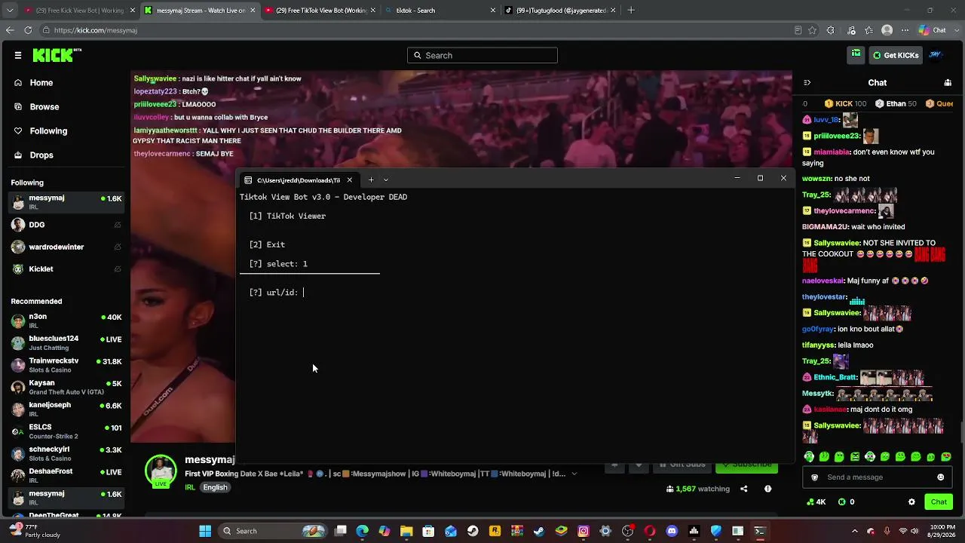965x543 pixels.
Task: Open the green drops icon beside Get KICKs
Action: pyautogui.click(x=856, y=54)
